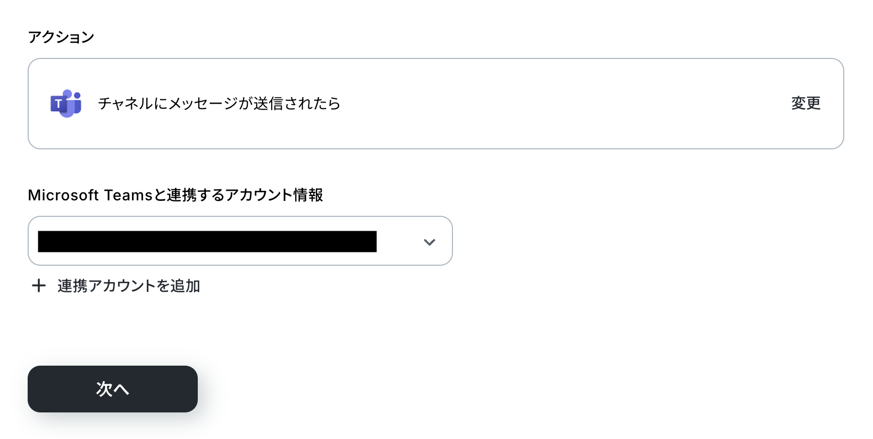Image resolution: width=873 pixels, height=439 pixels.
Task: Click the 追加 word after the plus icon
Action: [185, 286]
